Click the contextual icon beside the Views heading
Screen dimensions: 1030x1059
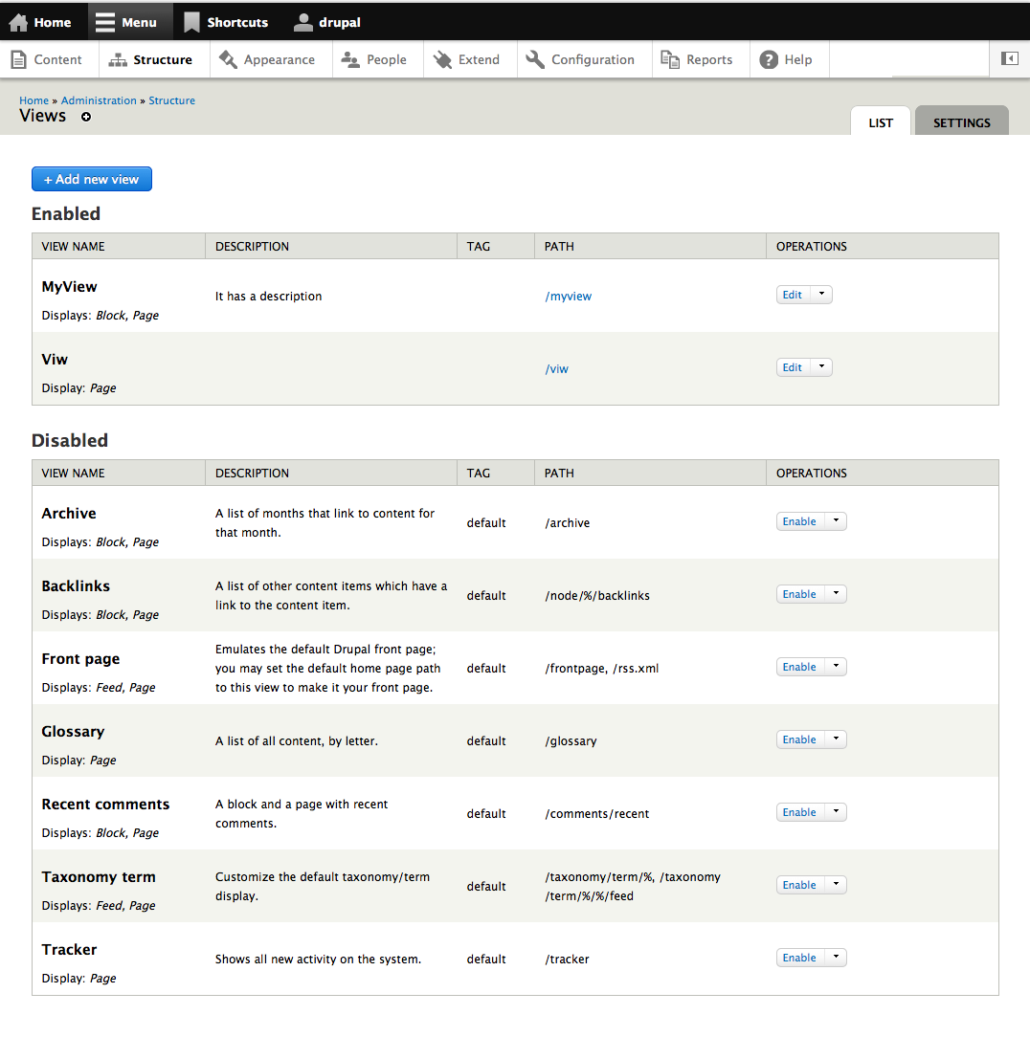pyautogui.click(x=85, y=118)
